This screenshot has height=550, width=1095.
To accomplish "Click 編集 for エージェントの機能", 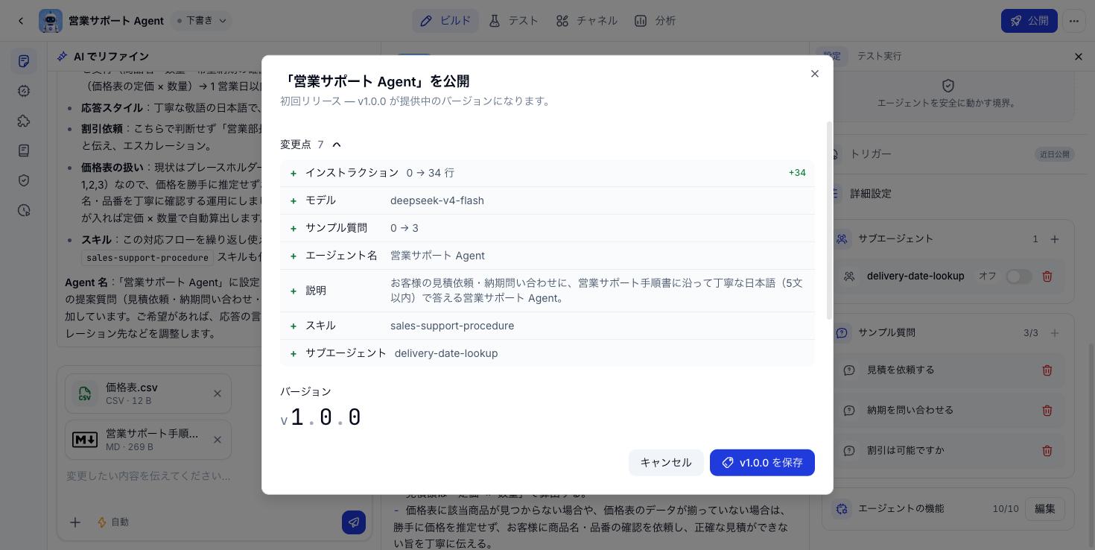I will tap(1044, 509).
